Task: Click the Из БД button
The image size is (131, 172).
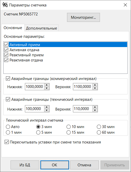Action: tap(25, 165)
